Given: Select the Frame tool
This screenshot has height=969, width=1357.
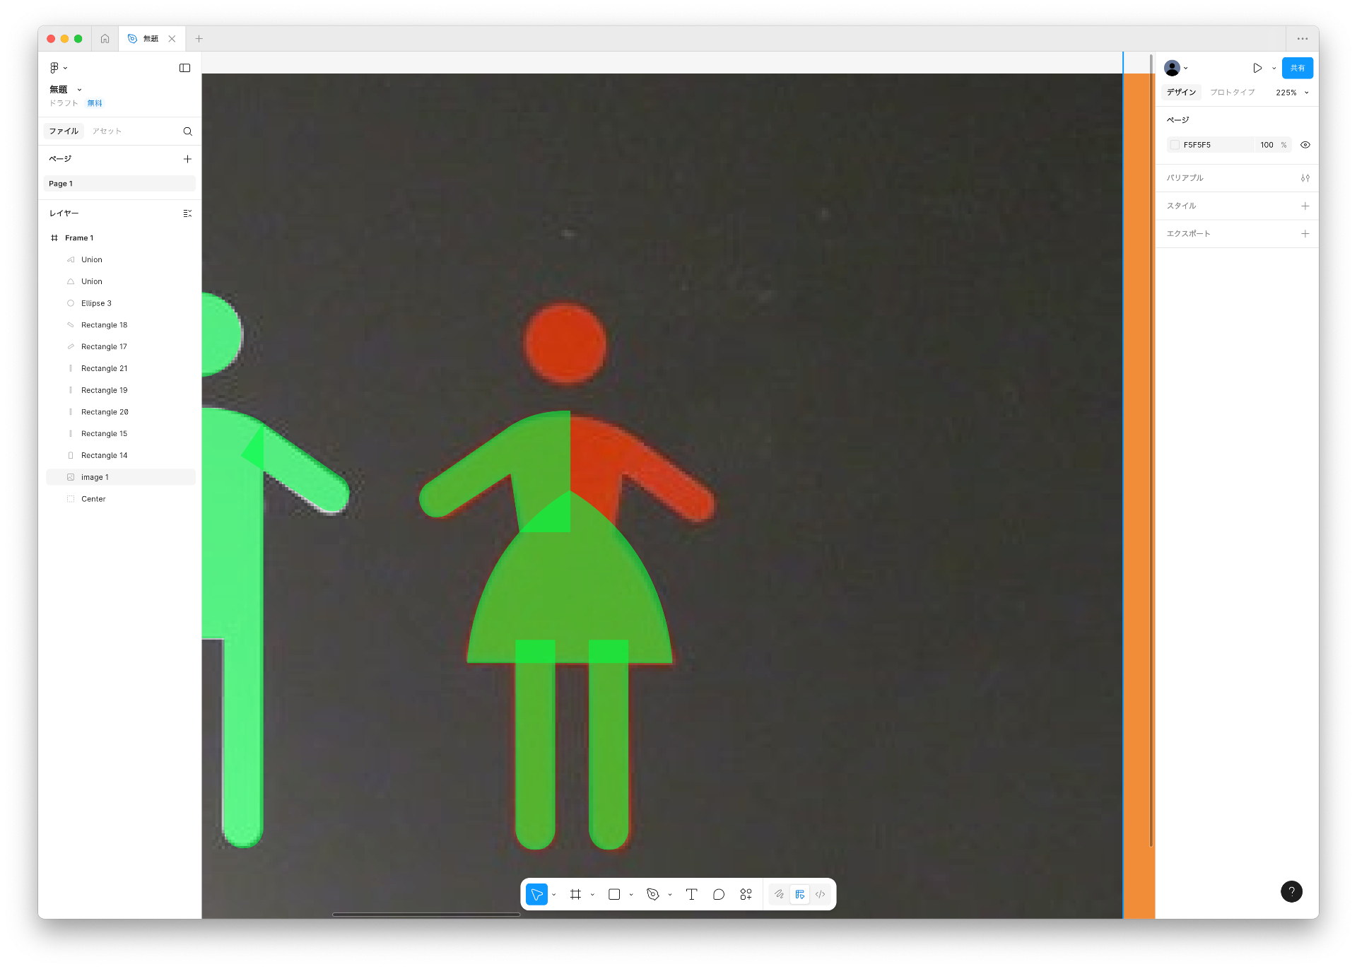Looking at the screenshot, I should tap(575, 895).
